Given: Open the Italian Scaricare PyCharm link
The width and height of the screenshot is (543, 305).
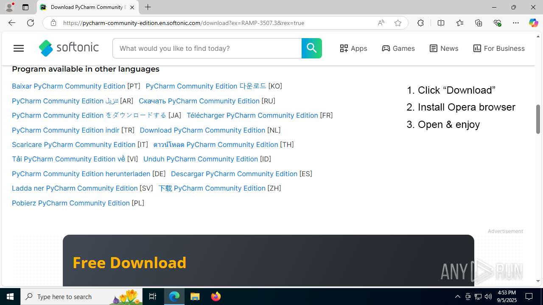Looking at the screenshot, I should point(73,144).
